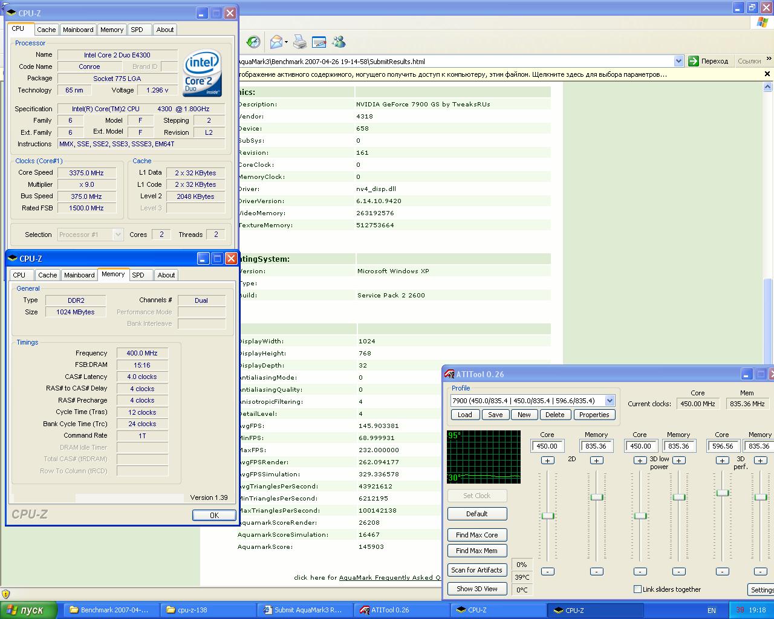774x619 pixels.
Task: Click the 2D Core clock slider thumb
Action: pos(548,516)
